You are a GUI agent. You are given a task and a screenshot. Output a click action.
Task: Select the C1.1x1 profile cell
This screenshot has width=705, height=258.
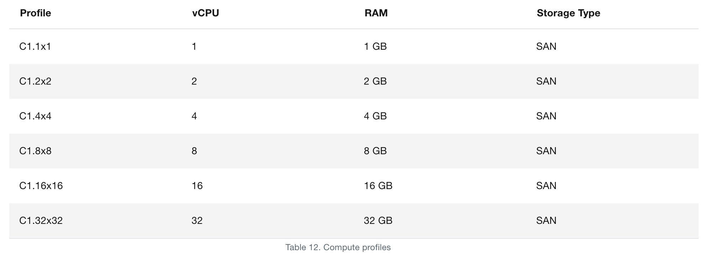click(x=35, y=47)
